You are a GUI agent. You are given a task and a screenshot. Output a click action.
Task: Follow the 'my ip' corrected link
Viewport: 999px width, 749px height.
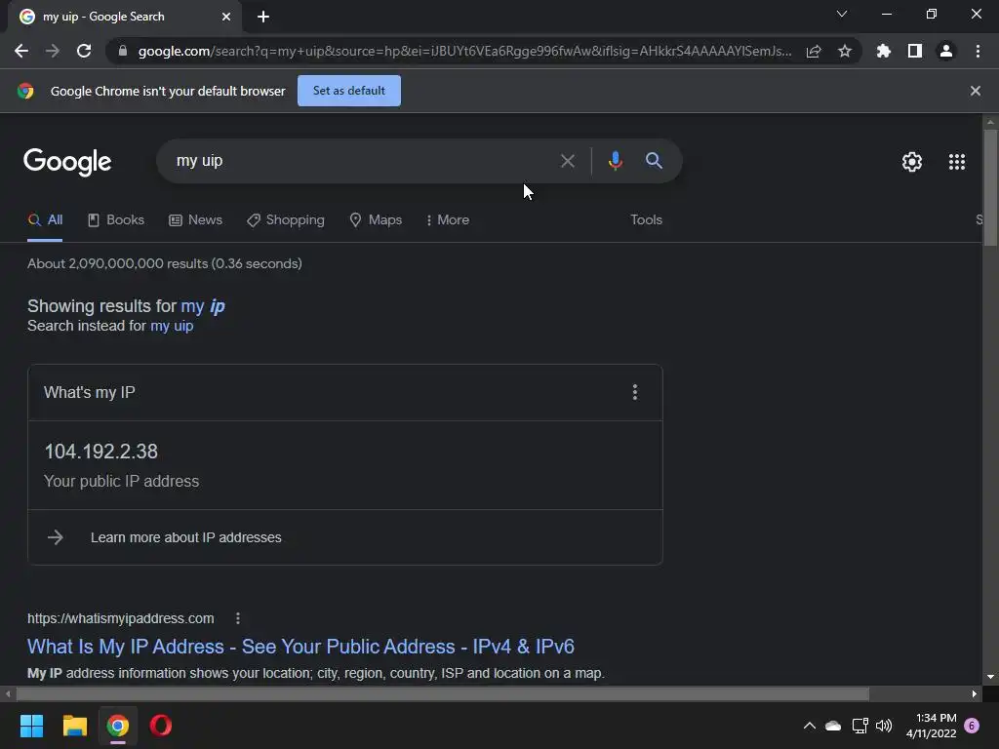tap(203, 306)
